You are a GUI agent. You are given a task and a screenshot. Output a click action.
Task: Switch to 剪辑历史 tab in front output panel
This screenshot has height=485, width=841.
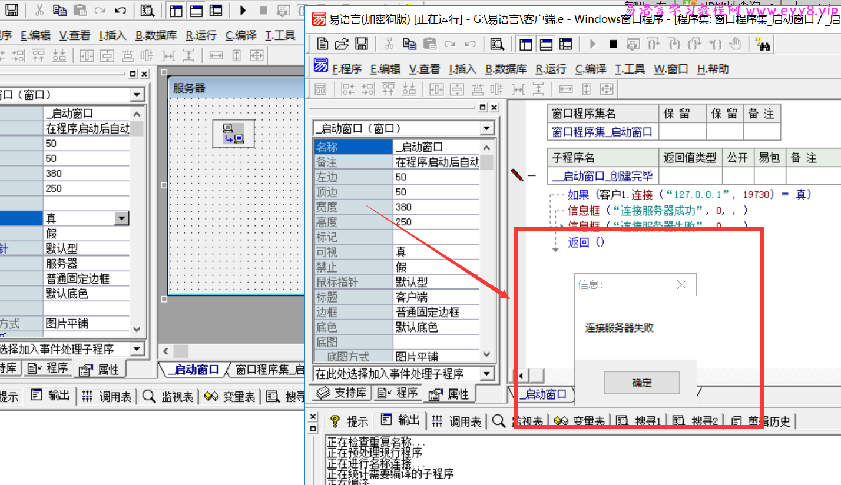[x=761, y=421]
